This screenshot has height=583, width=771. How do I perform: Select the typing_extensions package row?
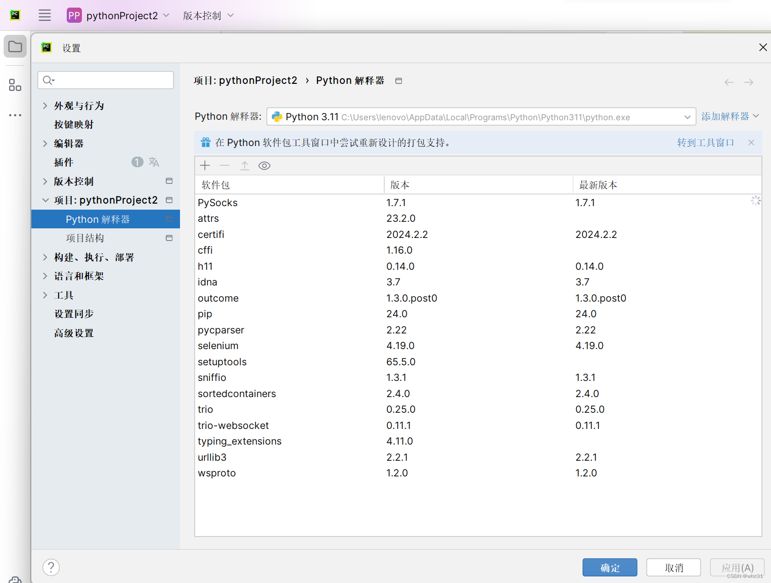coord(478,441)
